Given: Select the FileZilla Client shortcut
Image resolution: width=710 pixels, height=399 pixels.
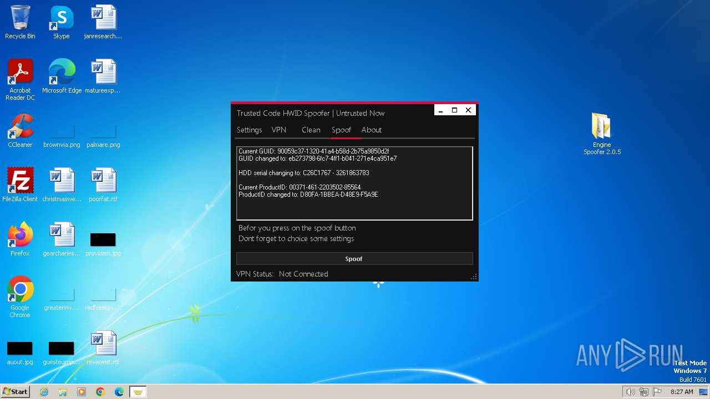Looking at the screenshot, I should 20,185.
